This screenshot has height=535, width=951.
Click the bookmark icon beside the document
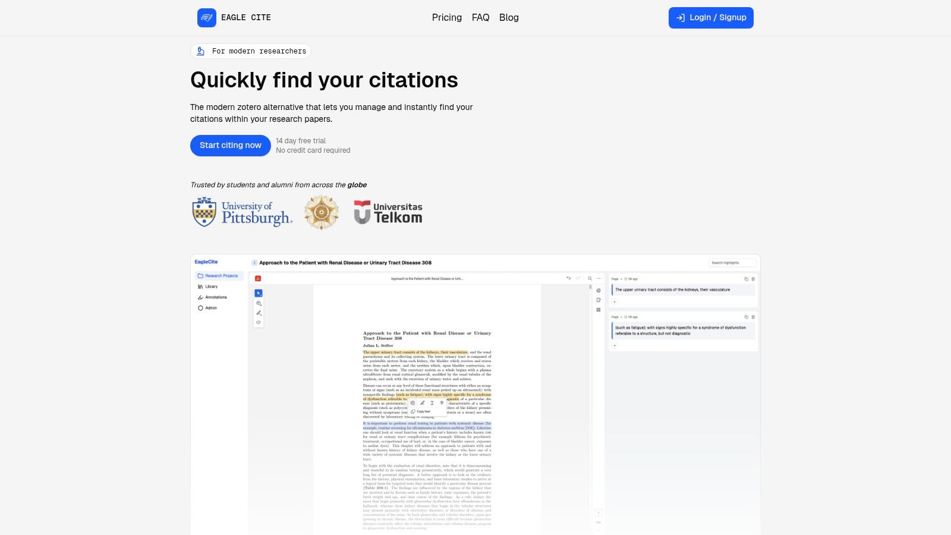[599, 300]
